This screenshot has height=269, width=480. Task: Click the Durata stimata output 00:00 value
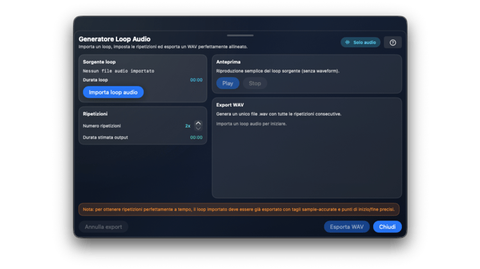(x=196, y=137)
